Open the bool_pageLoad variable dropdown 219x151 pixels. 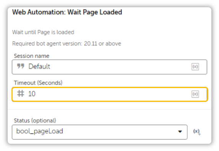(x=100, y=132)
